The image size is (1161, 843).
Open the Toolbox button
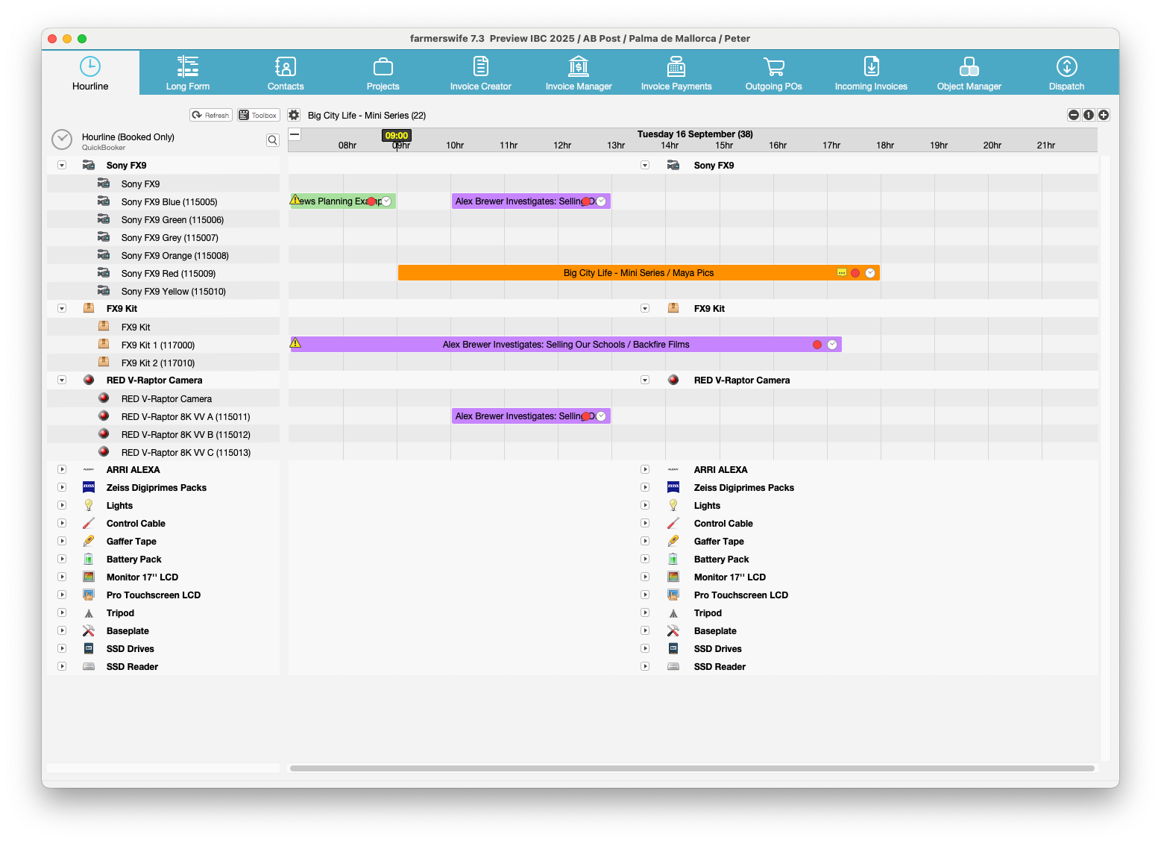pyautogui.click(x=259, y=115)
